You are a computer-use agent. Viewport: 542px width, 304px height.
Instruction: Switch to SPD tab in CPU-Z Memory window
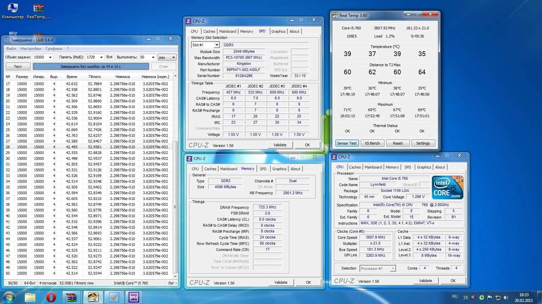pos(263,169)
